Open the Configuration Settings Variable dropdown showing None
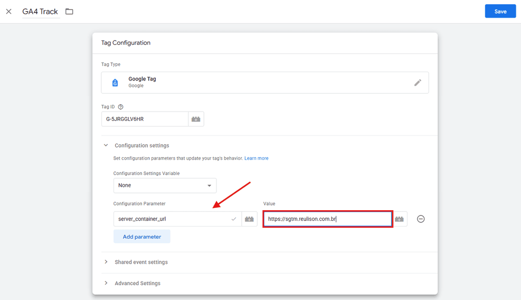Viewport: 521px width, 300px height. tap(165, 185)
